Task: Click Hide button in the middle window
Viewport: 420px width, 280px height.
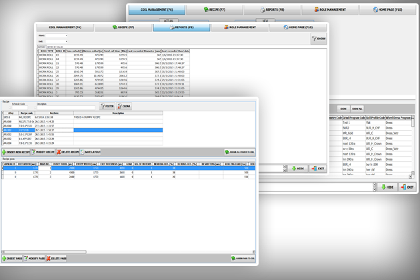Action: (x=298, y=169)
